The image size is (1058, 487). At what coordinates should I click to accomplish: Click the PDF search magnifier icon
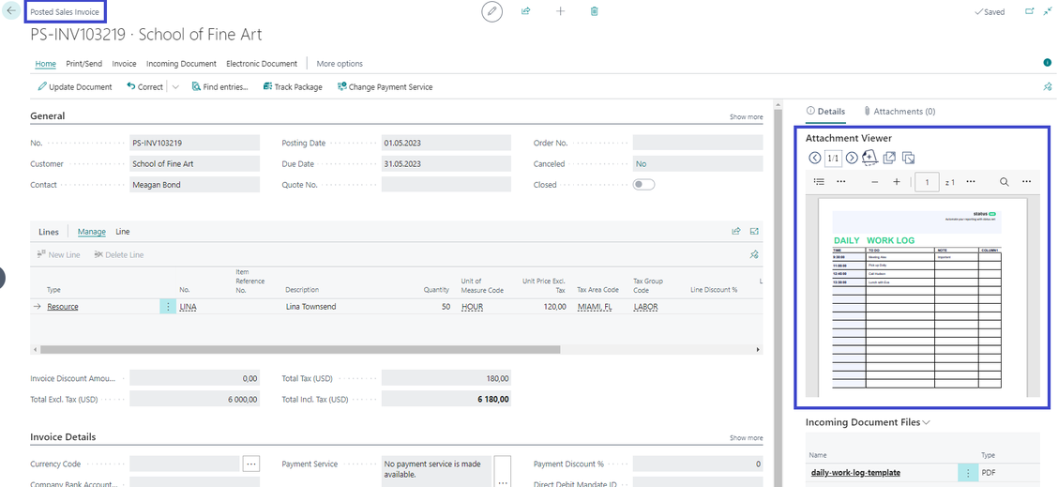point(1004,182)
